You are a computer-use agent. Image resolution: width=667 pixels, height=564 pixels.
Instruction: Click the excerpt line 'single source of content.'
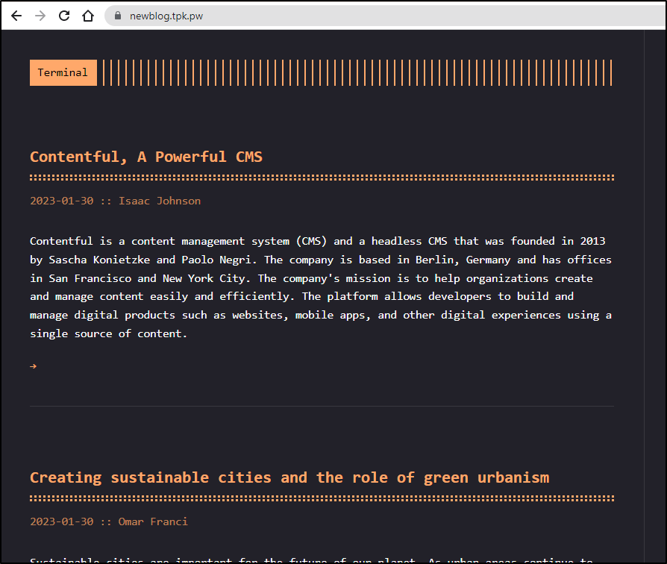coord(108,334)
